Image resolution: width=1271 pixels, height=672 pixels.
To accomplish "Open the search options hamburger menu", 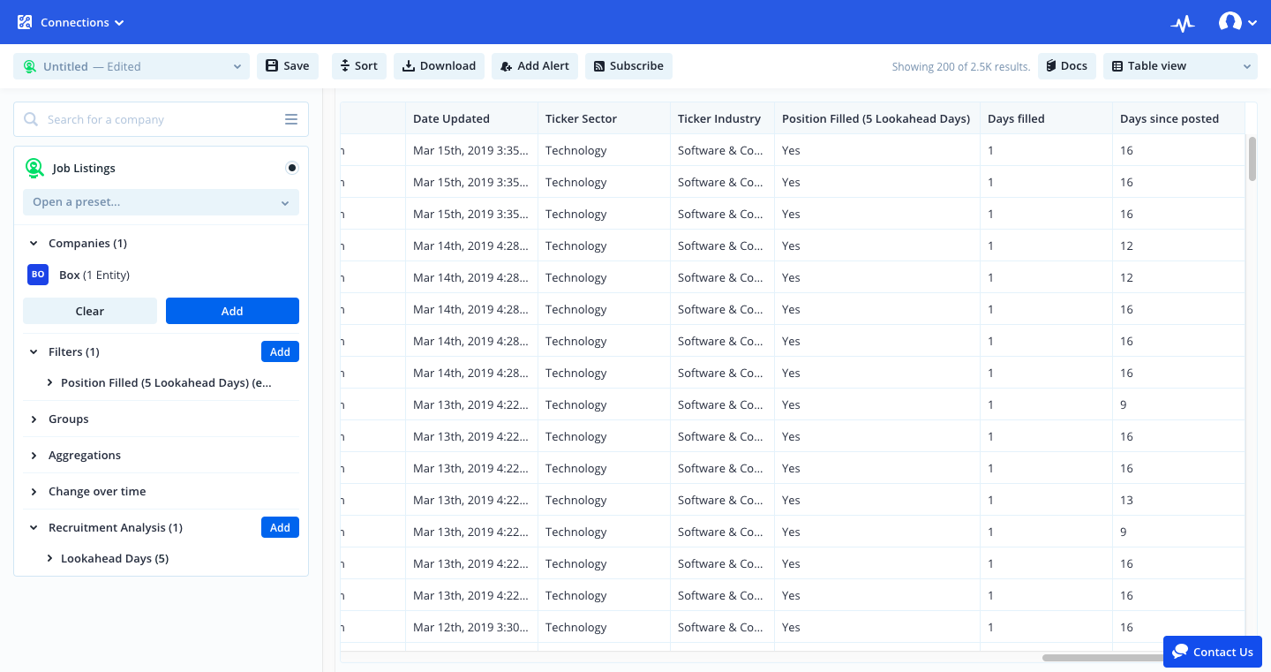I will click(291, 119).
